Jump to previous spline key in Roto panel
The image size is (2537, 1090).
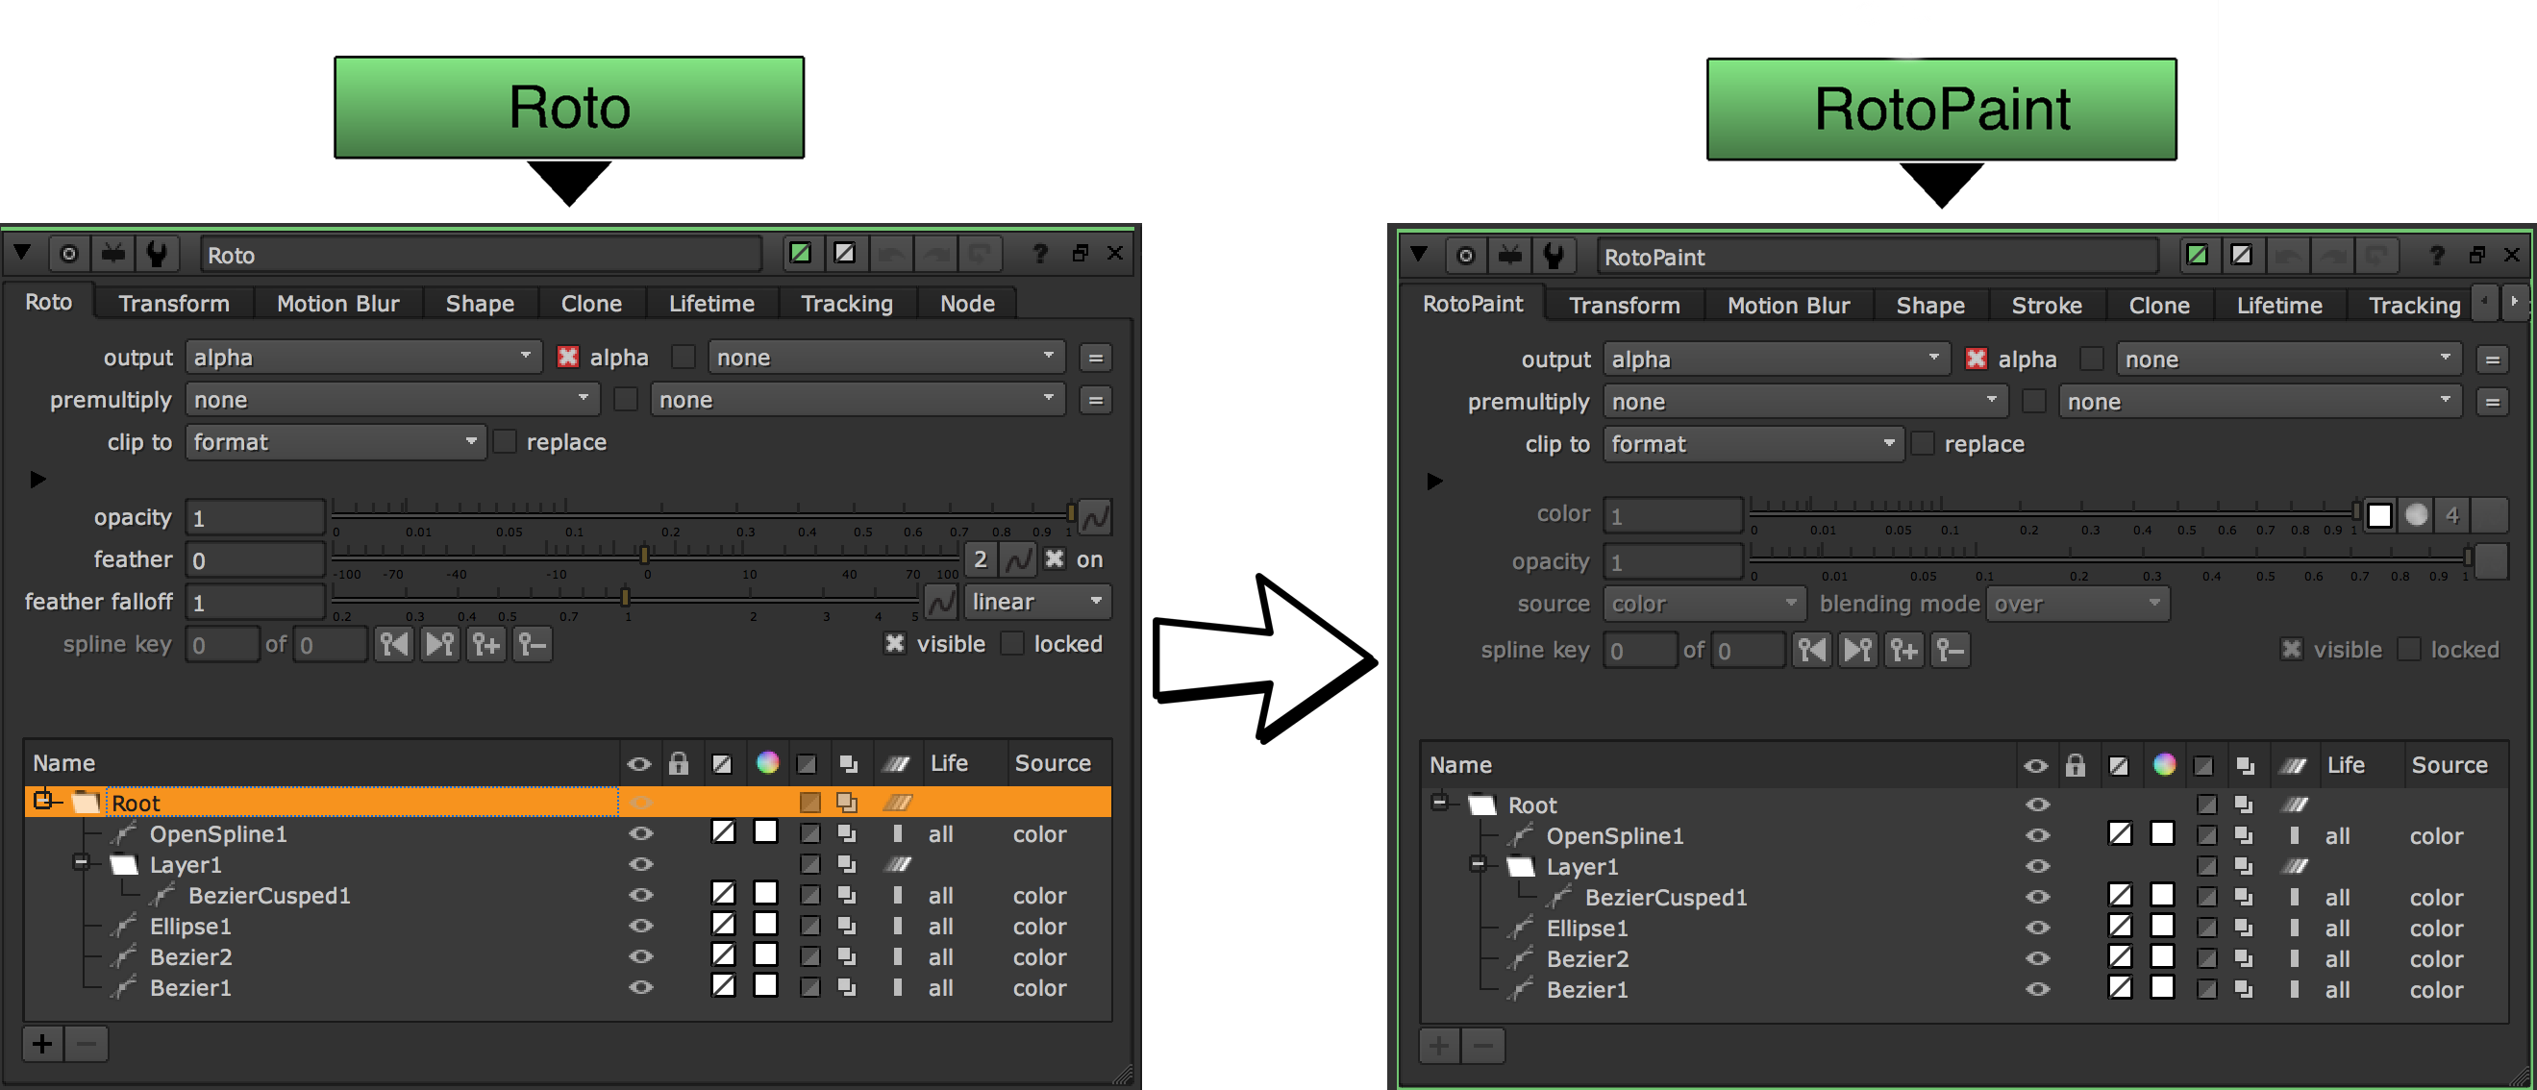(x=394, y=645)
